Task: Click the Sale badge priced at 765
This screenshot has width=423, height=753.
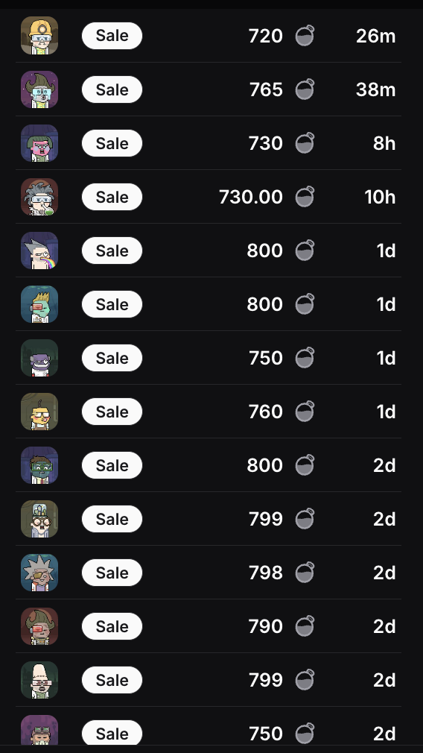Action: [x=112, y=89]
